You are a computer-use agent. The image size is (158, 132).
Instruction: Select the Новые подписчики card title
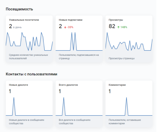pyautogui.click(x=71, y=20)
